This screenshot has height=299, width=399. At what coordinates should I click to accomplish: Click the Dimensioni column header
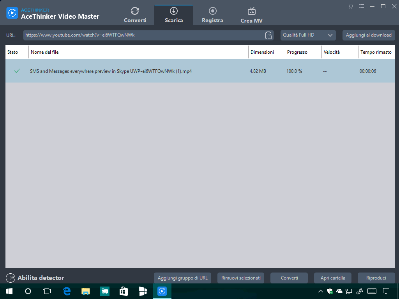pyautogui.click(x=267, y=52)
